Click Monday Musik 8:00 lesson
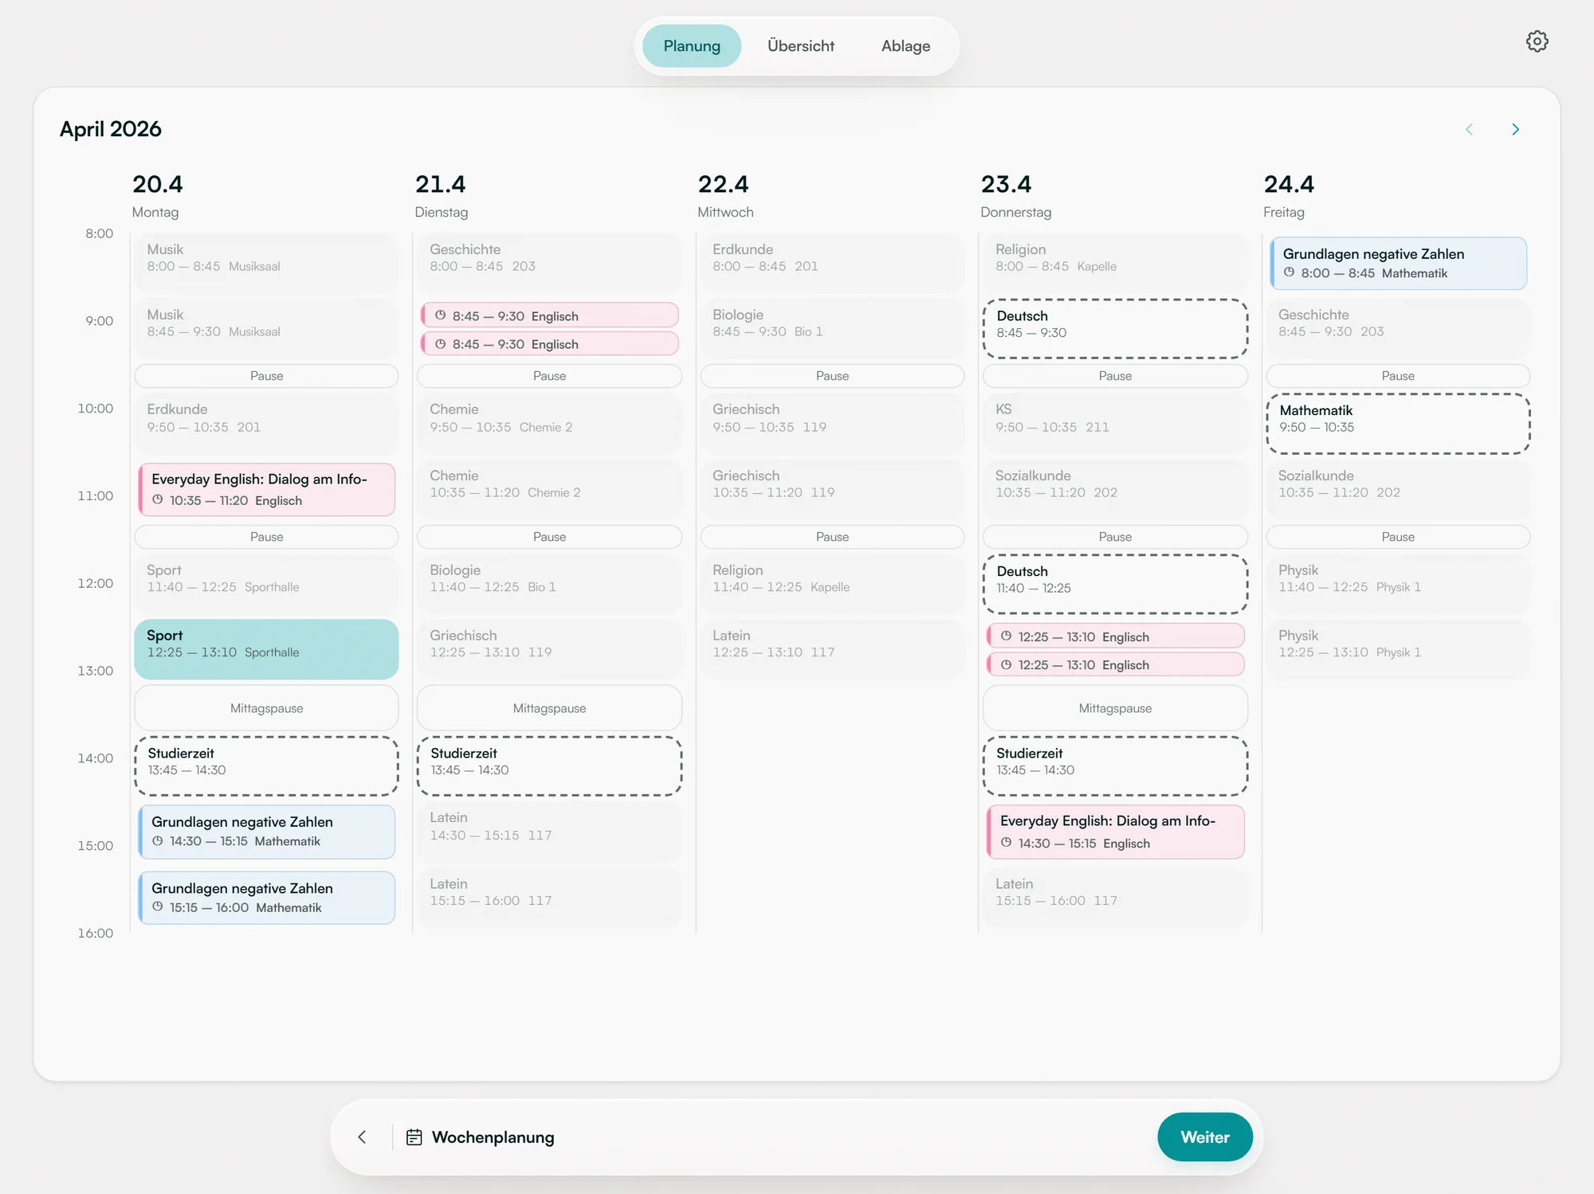Screen dimensions: 1594x1194 266,262
